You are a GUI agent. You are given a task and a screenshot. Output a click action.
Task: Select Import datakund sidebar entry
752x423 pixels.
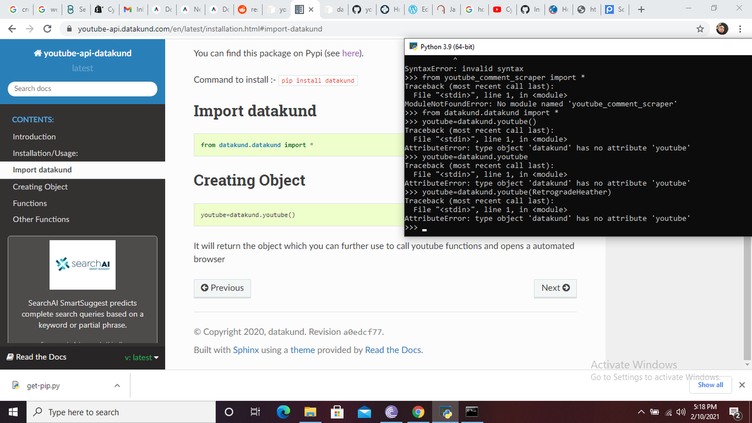pyautogui.click(x=82, y=170)
